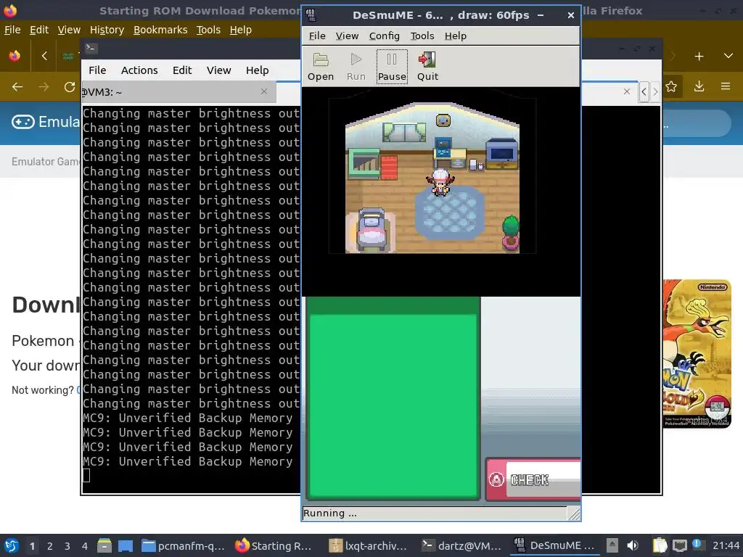Viewport: 743px width, 557px height.
Task: Open Firefox History menu
Action: tap(107, 30)
